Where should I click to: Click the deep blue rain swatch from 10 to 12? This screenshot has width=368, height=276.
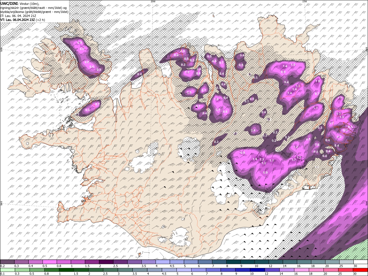[x=257, y=270]
